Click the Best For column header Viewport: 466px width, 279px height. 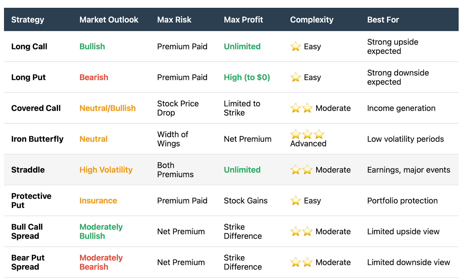383,20
